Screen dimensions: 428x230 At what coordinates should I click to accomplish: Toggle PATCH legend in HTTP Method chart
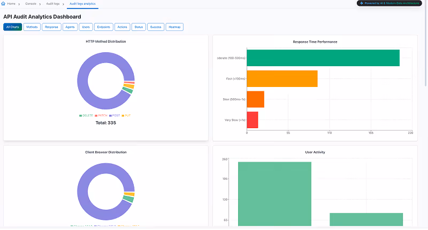tap(101, 115)
